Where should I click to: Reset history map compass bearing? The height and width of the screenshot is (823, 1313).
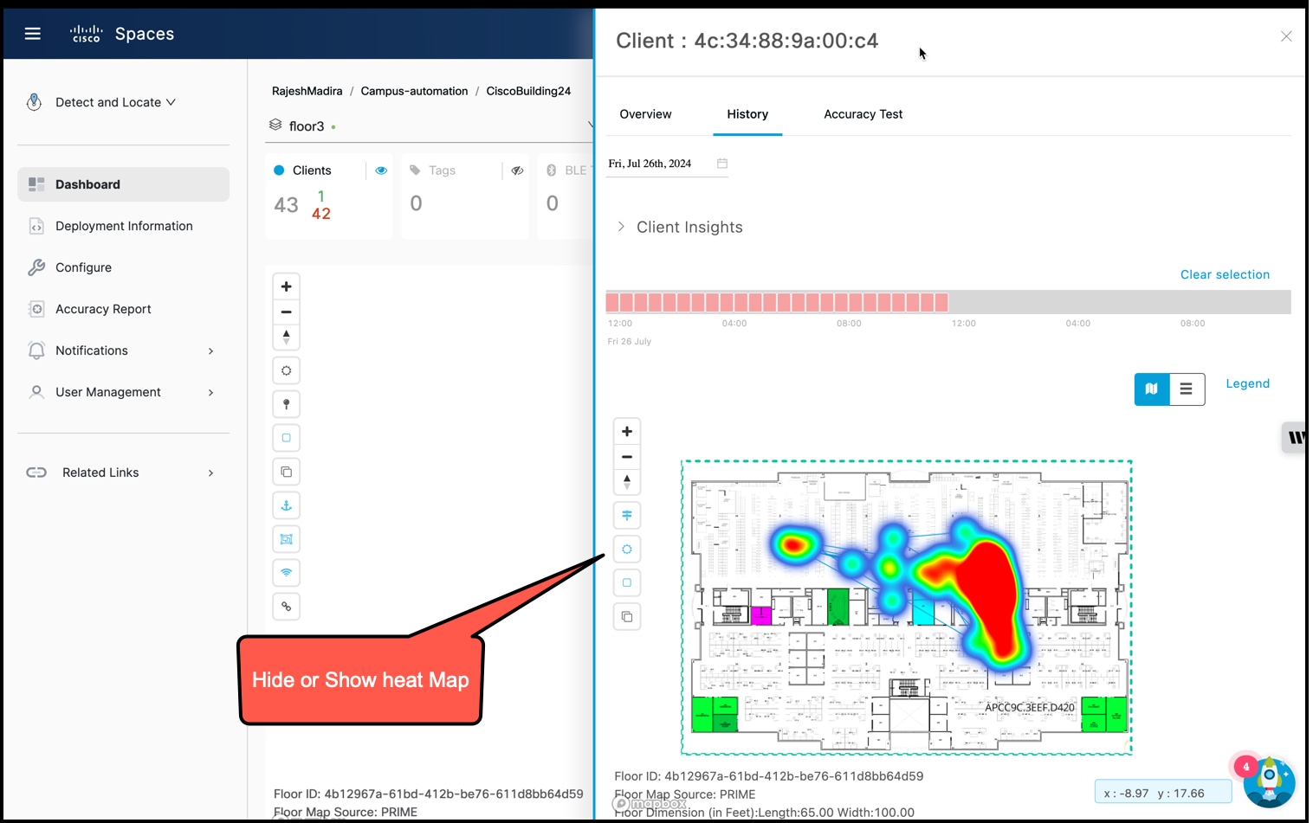pos(627,481)
